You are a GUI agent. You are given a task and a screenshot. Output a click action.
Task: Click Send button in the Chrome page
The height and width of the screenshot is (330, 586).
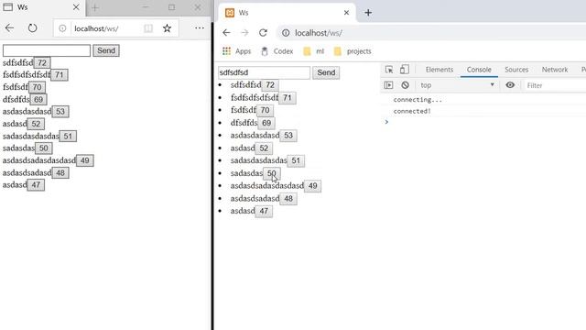326,72
